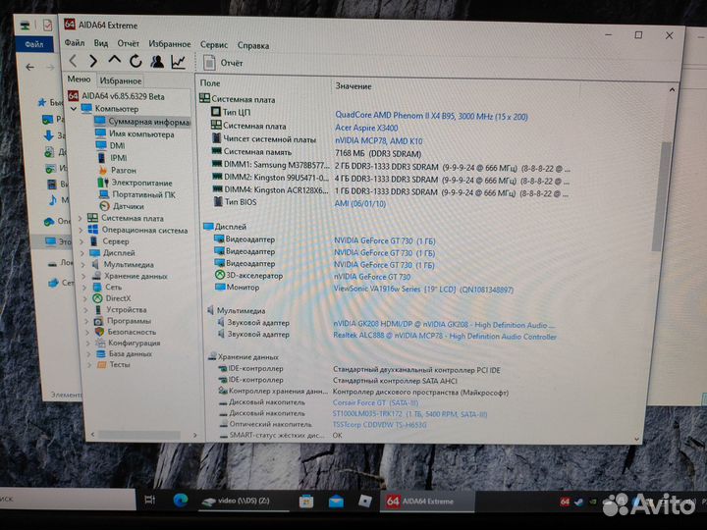The image size is (707, 530).
Task: Open the graph benchmark icon in toolbar
Action: pos(179,62)
